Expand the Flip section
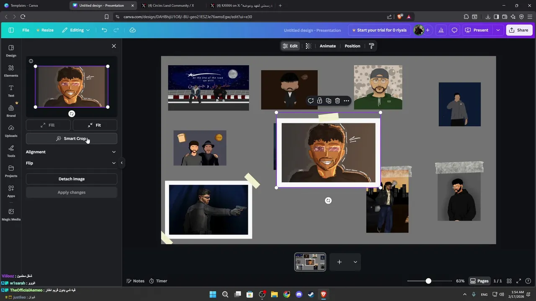This screenshot has width=536, height=301. (x=71, y=163)
